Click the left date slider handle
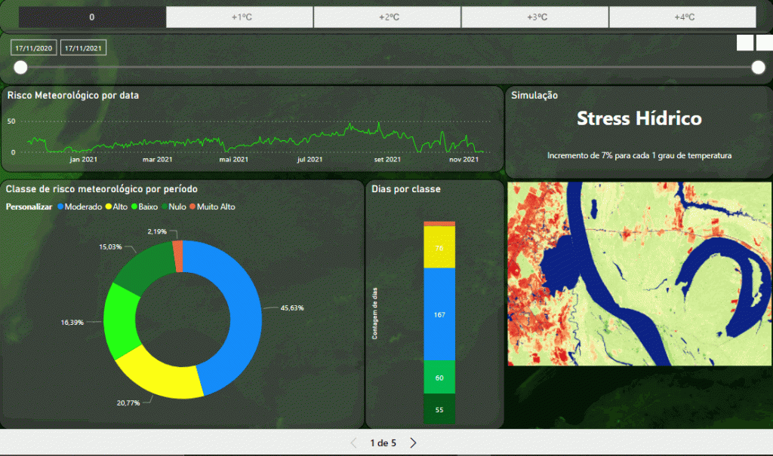This screenshot has height=456, width=773. tap(20, 68)
